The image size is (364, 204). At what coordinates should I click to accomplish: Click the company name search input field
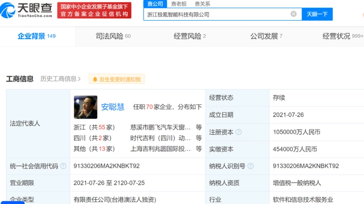pyautogui.click(x=217, y=15)
